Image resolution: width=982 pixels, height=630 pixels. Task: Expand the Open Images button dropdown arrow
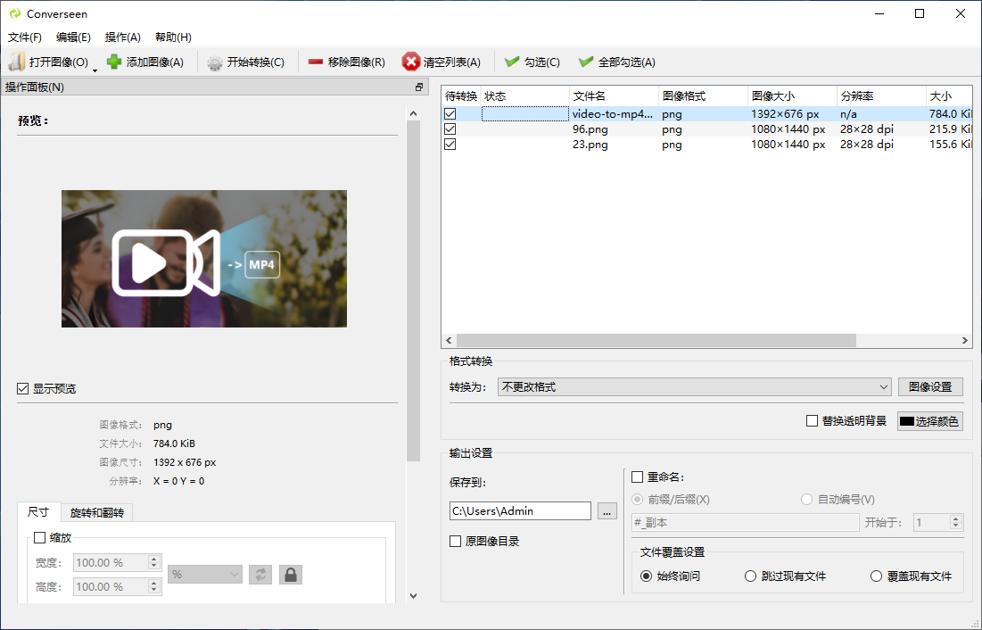pyautogui.click(x=95, y=67)
